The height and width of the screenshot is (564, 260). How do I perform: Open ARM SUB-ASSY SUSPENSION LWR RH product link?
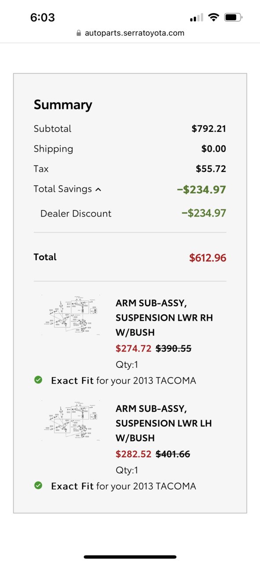pyautogui.click(x=164, y=317)
